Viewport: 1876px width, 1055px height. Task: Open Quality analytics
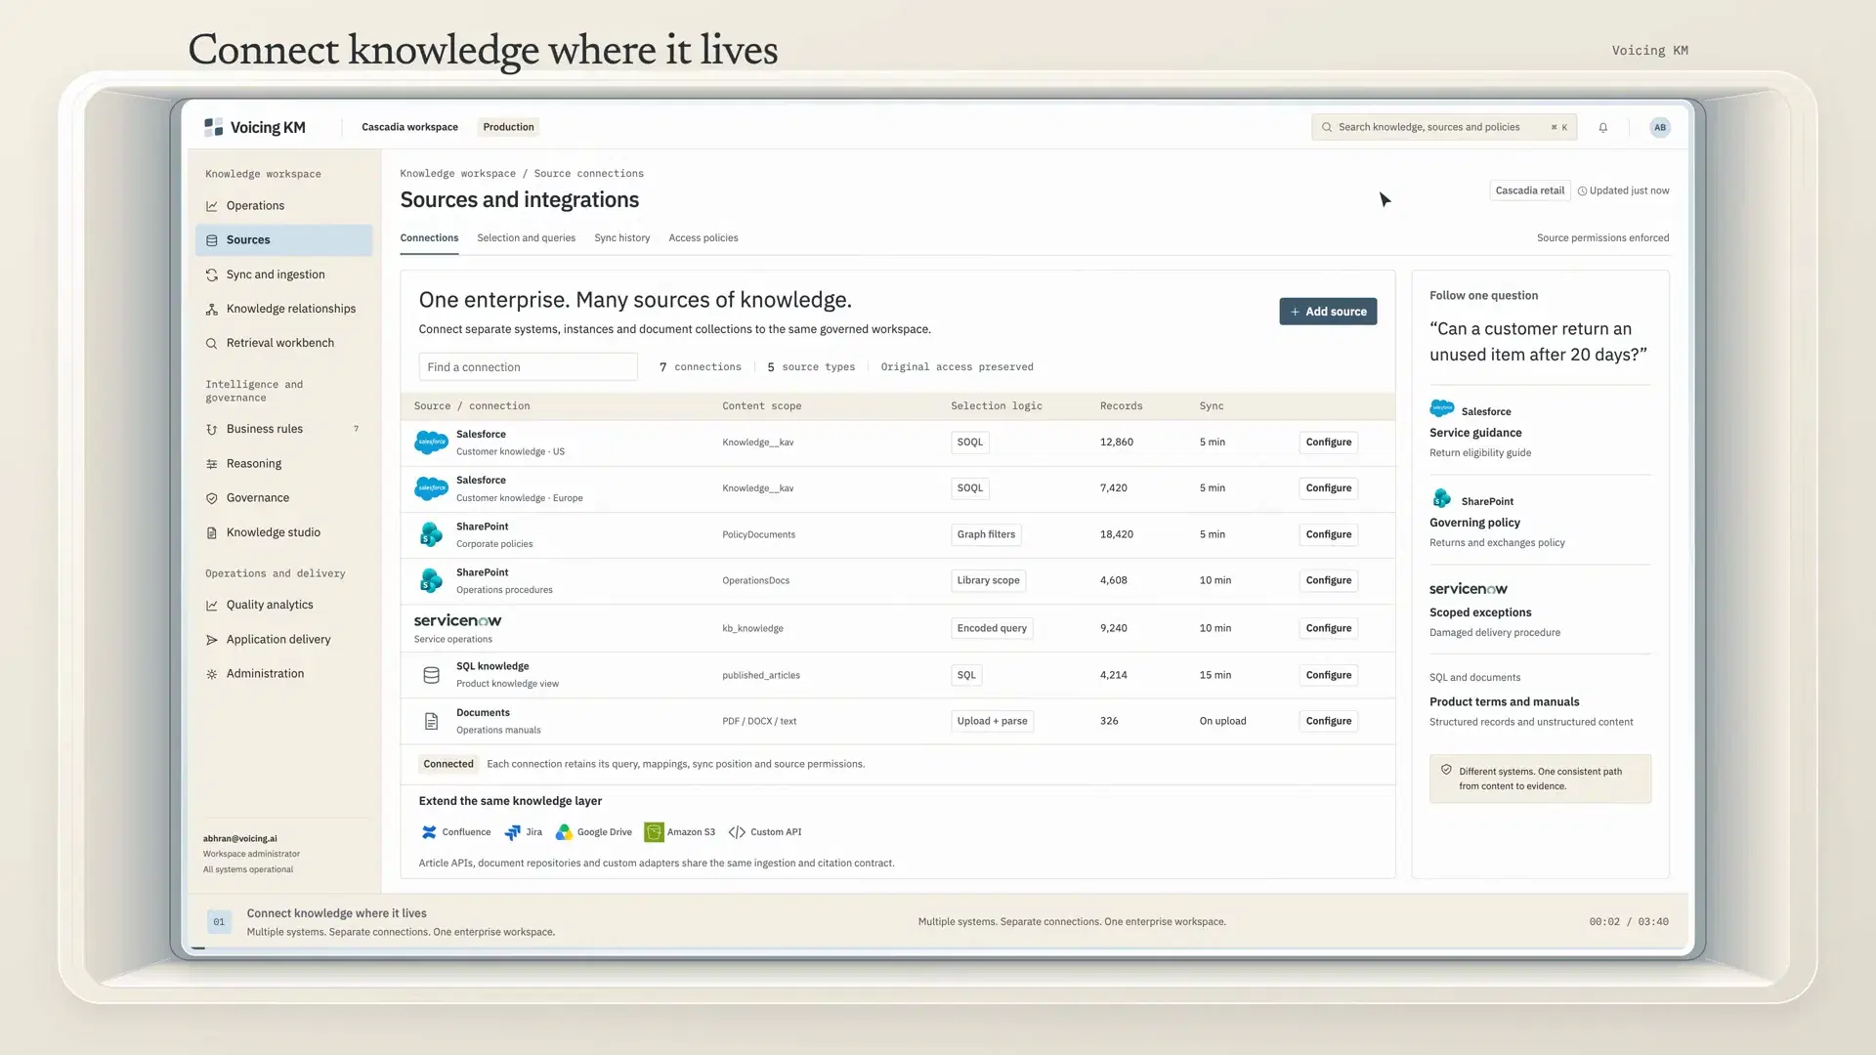[x=283, y=605]
